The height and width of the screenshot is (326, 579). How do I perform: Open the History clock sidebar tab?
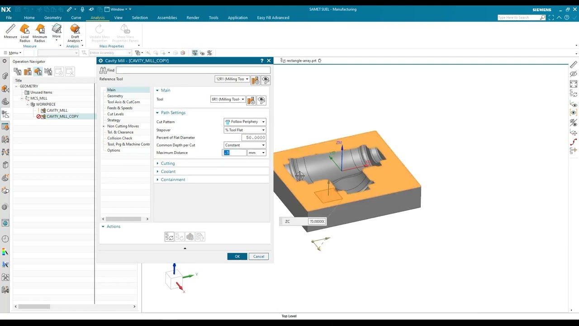point(5,239)
